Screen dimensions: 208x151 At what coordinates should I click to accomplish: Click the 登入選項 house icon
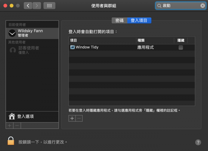pyautogui.click(x=12, y=116)
